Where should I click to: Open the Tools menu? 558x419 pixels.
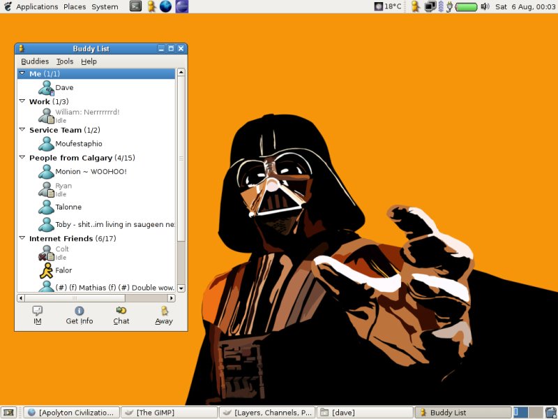tap(65, 61)
